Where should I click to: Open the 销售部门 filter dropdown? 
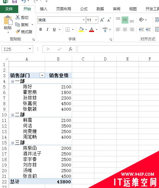coord(42,75)
